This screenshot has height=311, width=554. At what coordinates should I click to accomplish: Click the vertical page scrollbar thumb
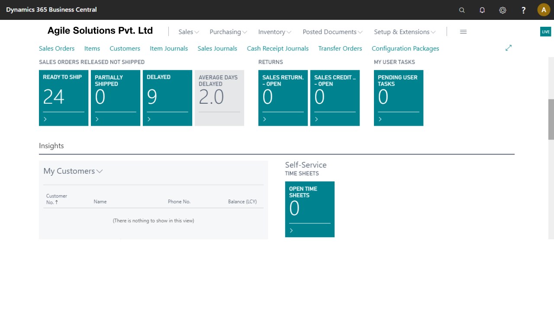[551, 119]
